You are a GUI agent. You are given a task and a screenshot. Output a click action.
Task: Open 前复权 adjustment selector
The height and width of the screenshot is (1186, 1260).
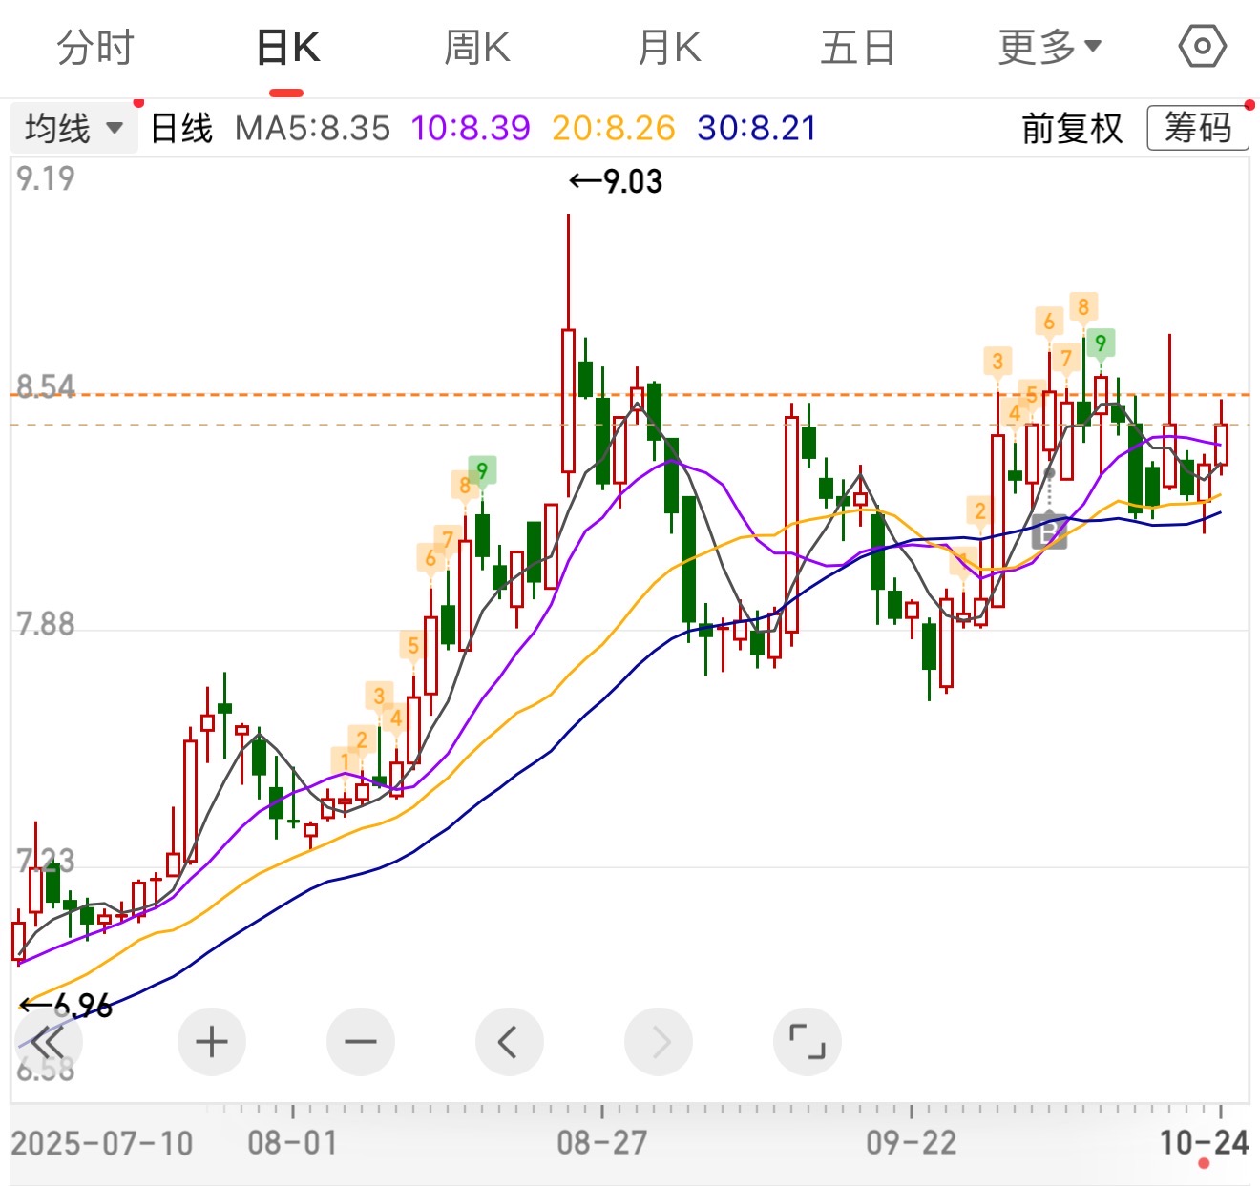point(1071,128)
